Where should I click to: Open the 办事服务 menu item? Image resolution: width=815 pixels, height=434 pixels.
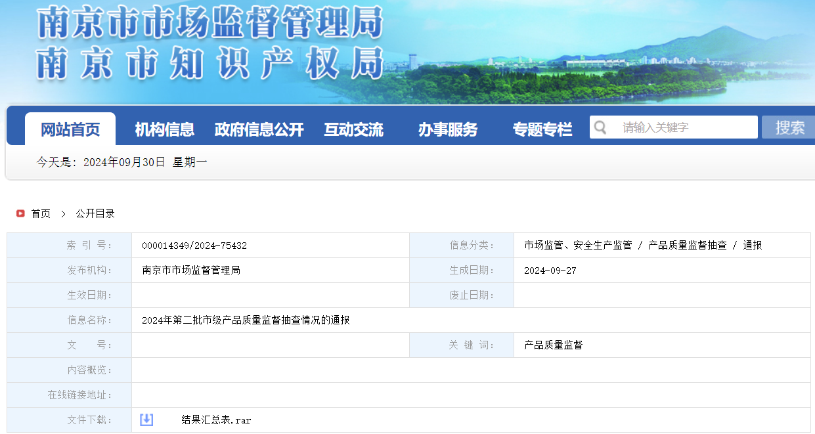[448, 130]
